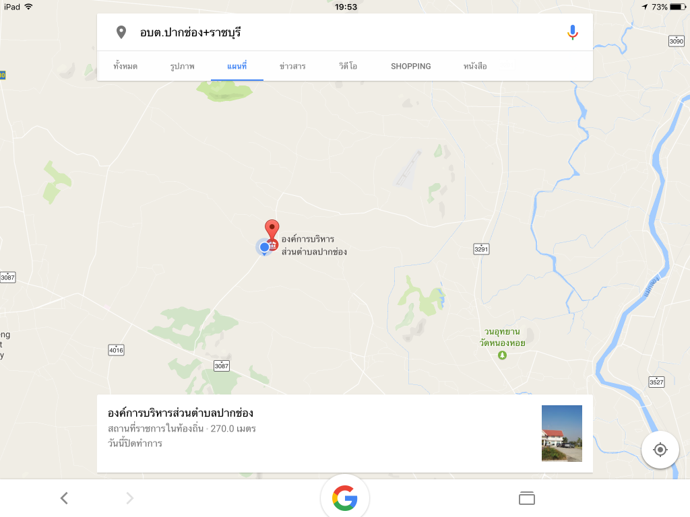The height and width of the screenshot is (517, 690).
Task: Tap the blue current location dot
Action: tap(264, 247)
